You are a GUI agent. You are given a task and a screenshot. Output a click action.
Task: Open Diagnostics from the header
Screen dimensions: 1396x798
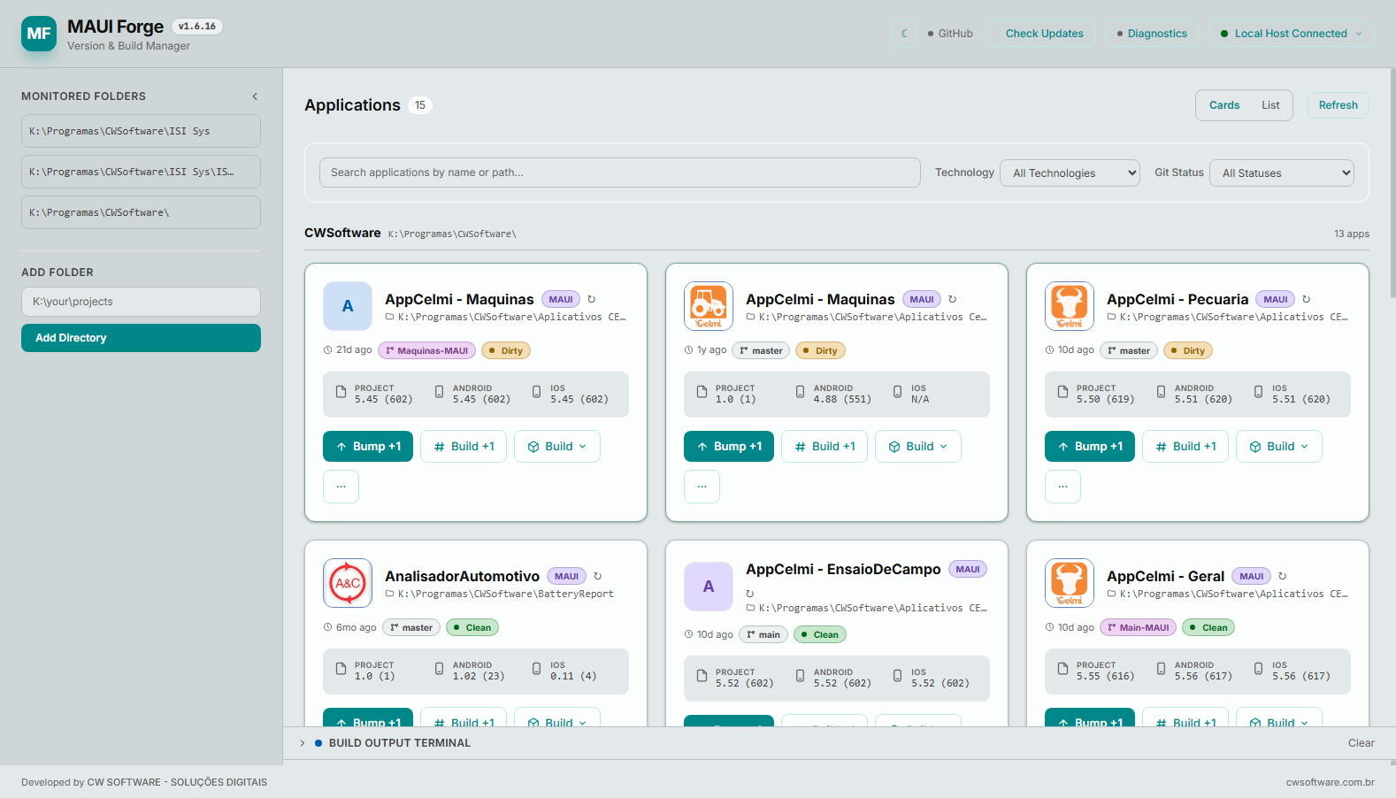point(1152,34)
